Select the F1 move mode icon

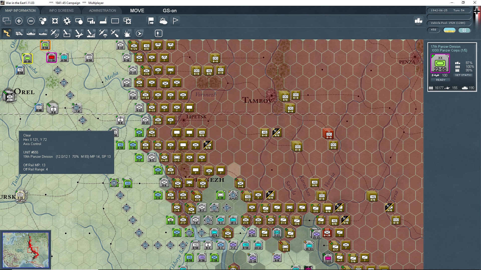point(7,33)
